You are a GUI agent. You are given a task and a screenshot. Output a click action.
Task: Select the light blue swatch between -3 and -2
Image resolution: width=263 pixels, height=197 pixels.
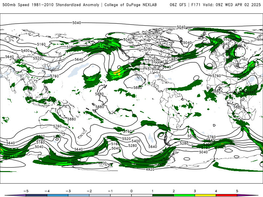(79, 195)
